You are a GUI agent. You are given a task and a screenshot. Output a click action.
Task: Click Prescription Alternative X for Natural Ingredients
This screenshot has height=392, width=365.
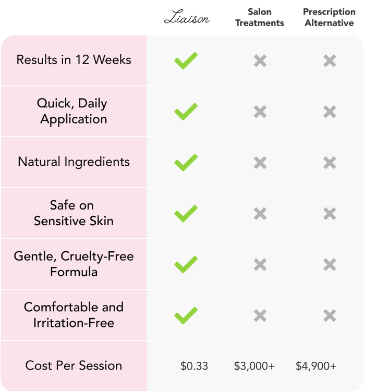coord(330,163)
